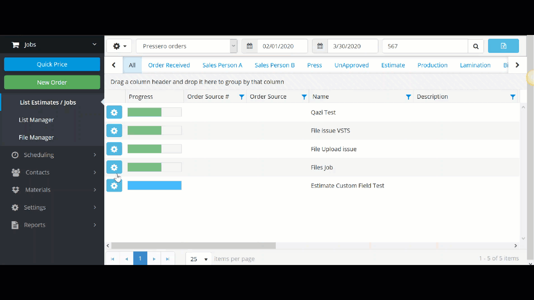Expand the Materials menu

coord(95,190)
